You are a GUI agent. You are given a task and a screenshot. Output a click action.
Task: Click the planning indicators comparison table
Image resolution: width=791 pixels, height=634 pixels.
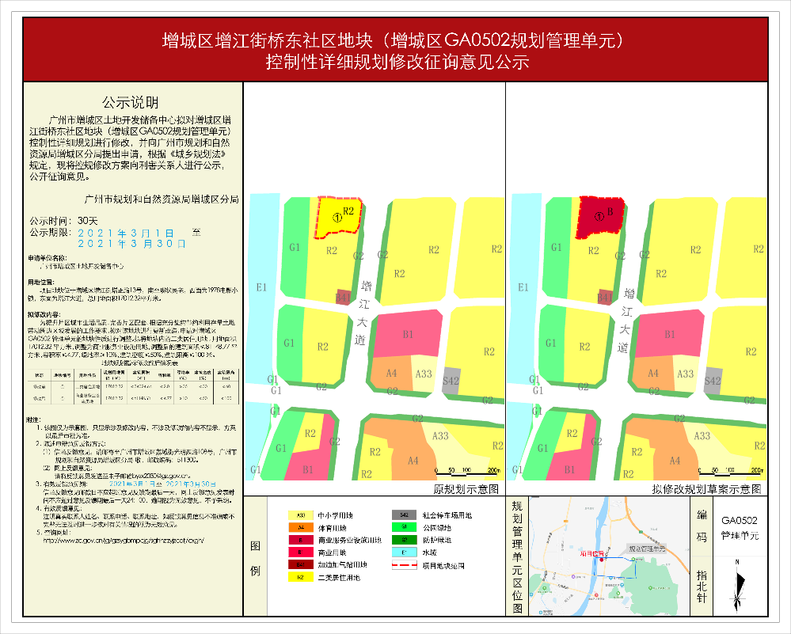(133, 387)
